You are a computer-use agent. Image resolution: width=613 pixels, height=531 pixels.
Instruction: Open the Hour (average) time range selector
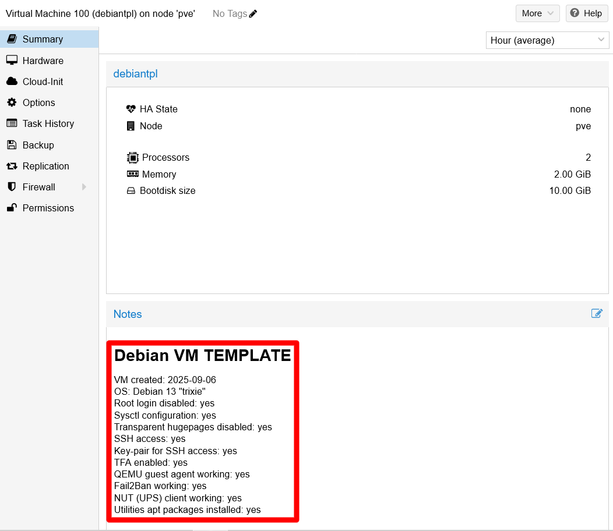pyautogui.click(x=547, y=40)
